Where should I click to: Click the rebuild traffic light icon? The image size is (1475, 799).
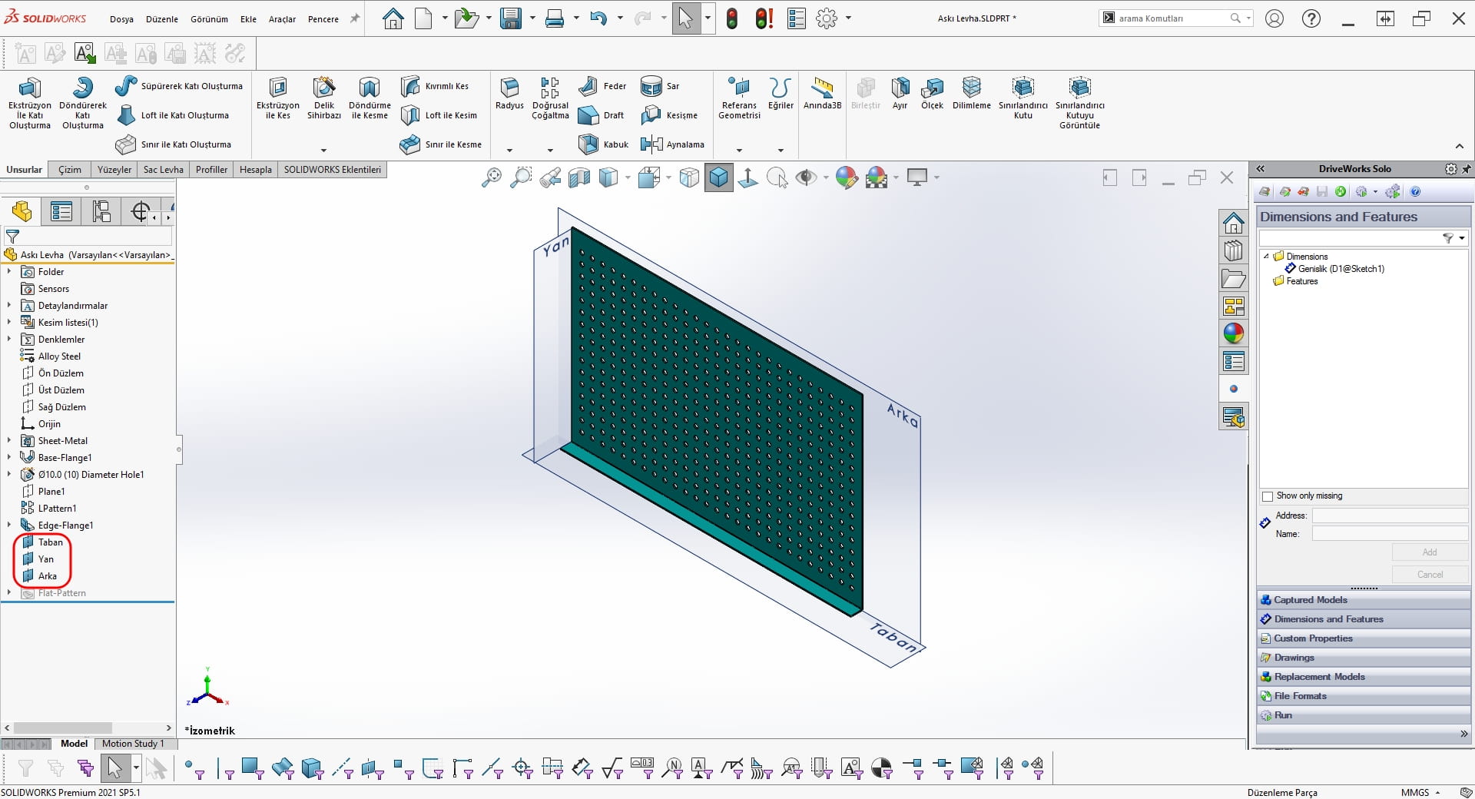[732, 18]
